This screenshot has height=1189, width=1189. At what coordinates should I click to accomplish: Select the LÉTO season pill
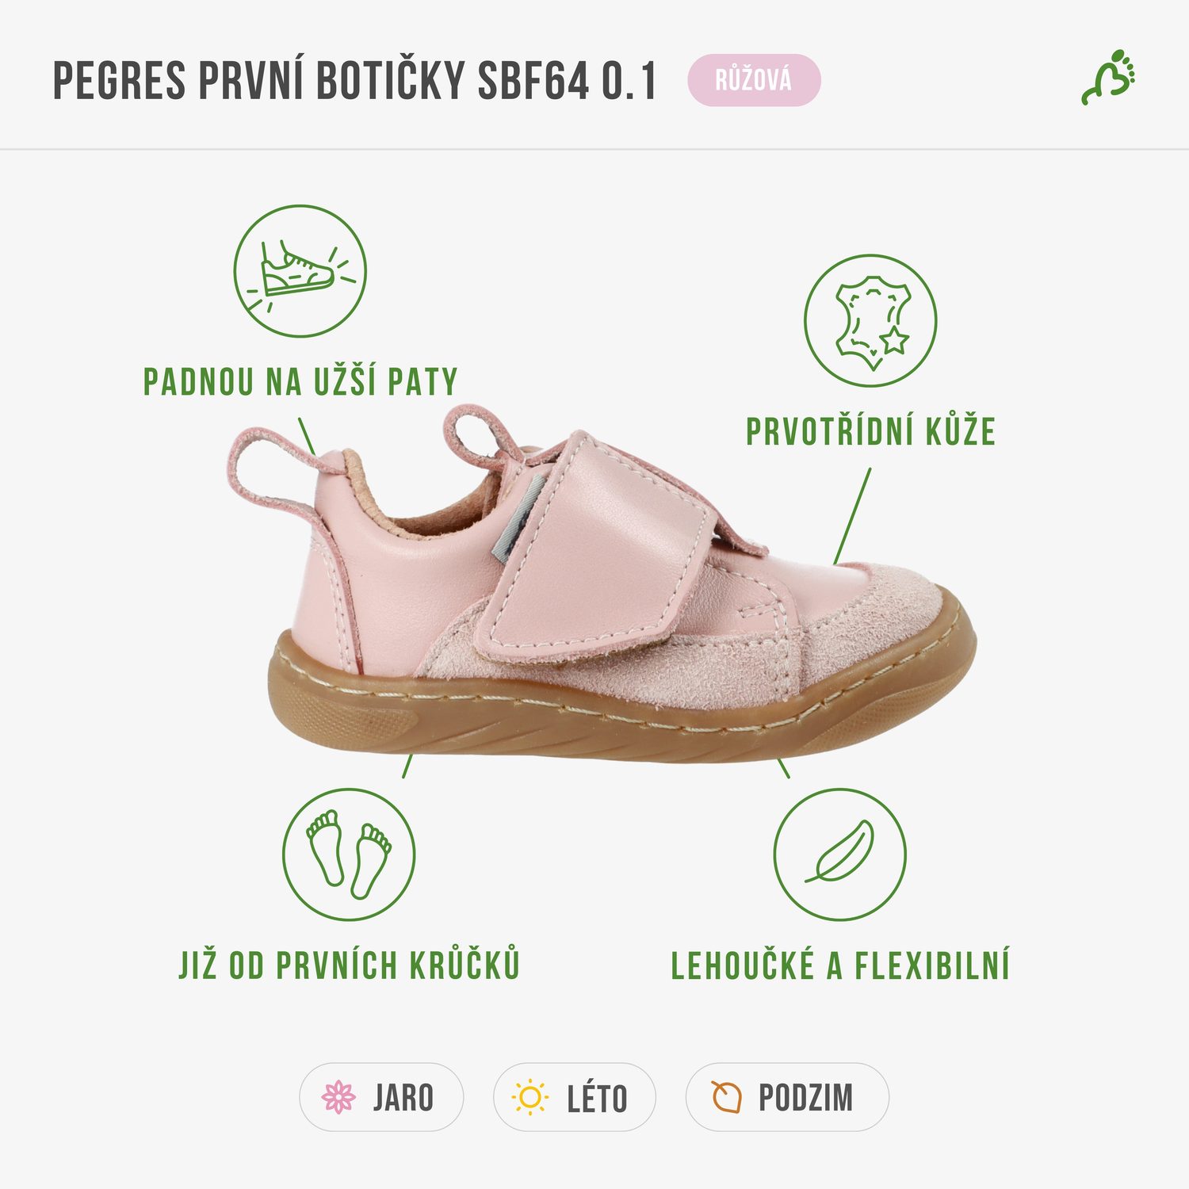click(575, 1097)
